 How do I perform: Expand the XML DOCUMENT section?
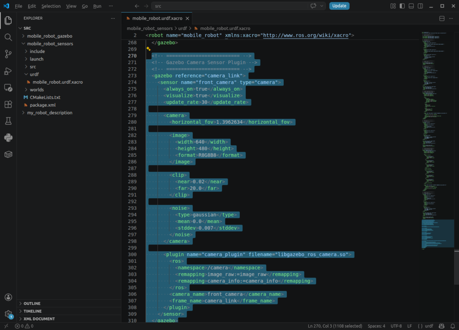pos(69,319)
